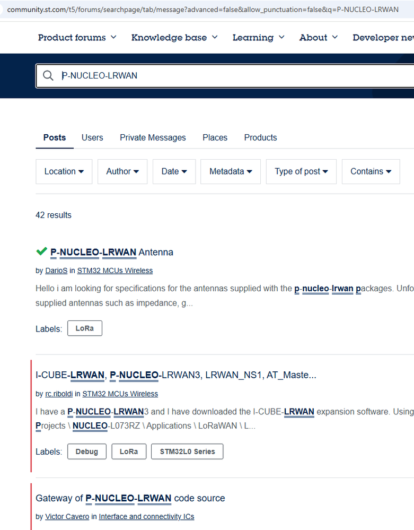
Task: Expand the Metadata filter dropdown
Action: click(230, 171)
